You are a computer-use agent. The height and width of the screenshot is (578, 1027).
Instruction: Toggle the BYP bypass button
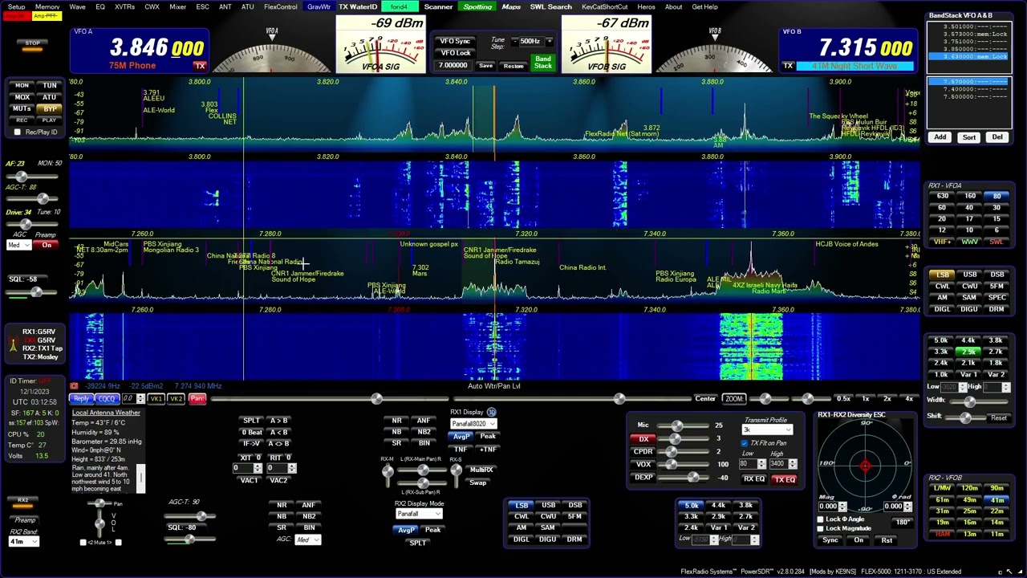point(50,108)
